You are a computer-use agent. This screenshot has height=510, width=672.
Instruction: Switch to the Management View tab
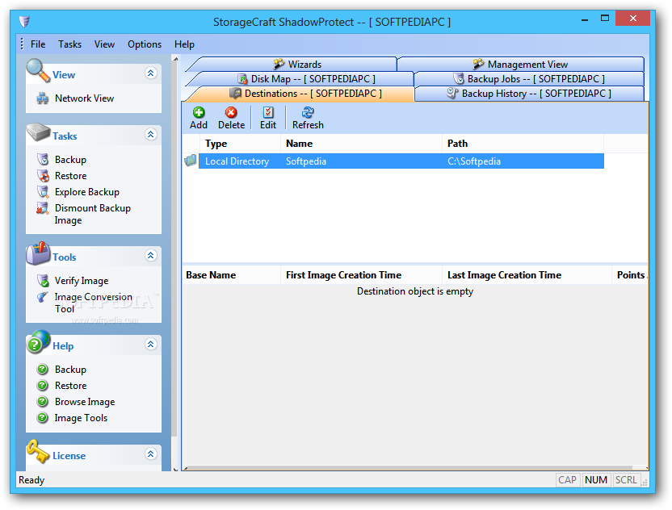coord(520,65)
